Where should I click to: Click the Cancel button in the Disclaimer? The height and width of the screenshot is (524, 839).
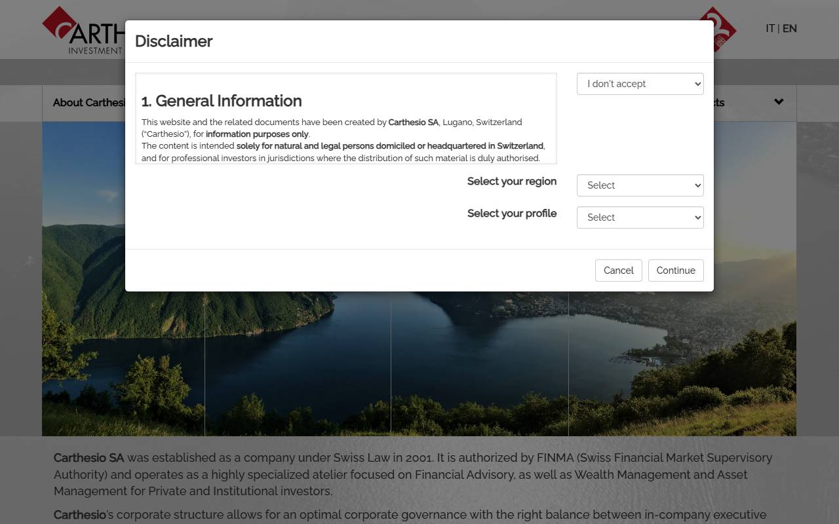[618, 271]
